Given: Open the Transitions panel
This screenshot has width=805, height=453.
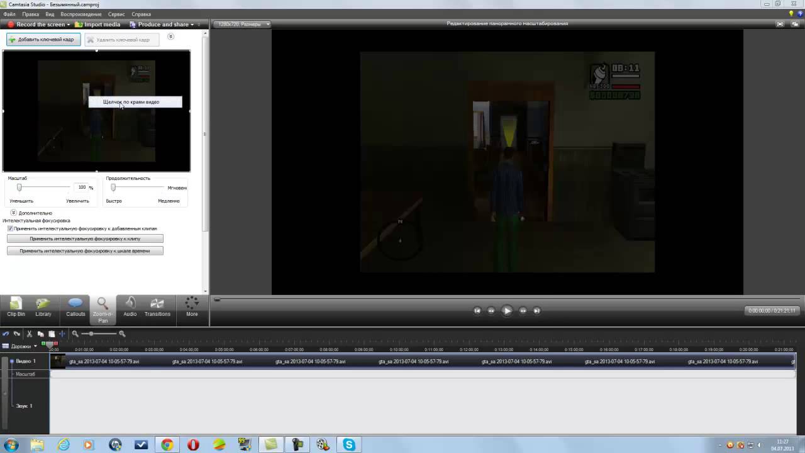Looking at the screenshot, I should [x=157, y=307].
